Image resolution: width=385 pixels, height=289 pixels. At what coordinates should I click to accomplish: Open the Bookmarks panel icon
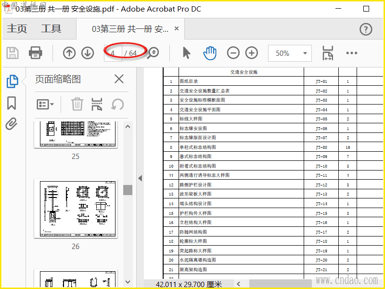(x=12, y=103)
